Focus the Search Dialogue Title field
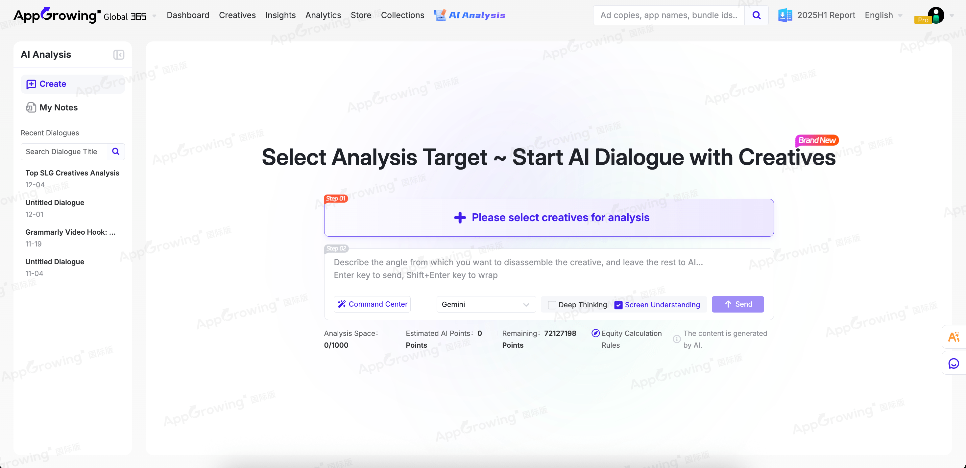The width and height of the screenshot is (966, 468). (x=64, y=152)
